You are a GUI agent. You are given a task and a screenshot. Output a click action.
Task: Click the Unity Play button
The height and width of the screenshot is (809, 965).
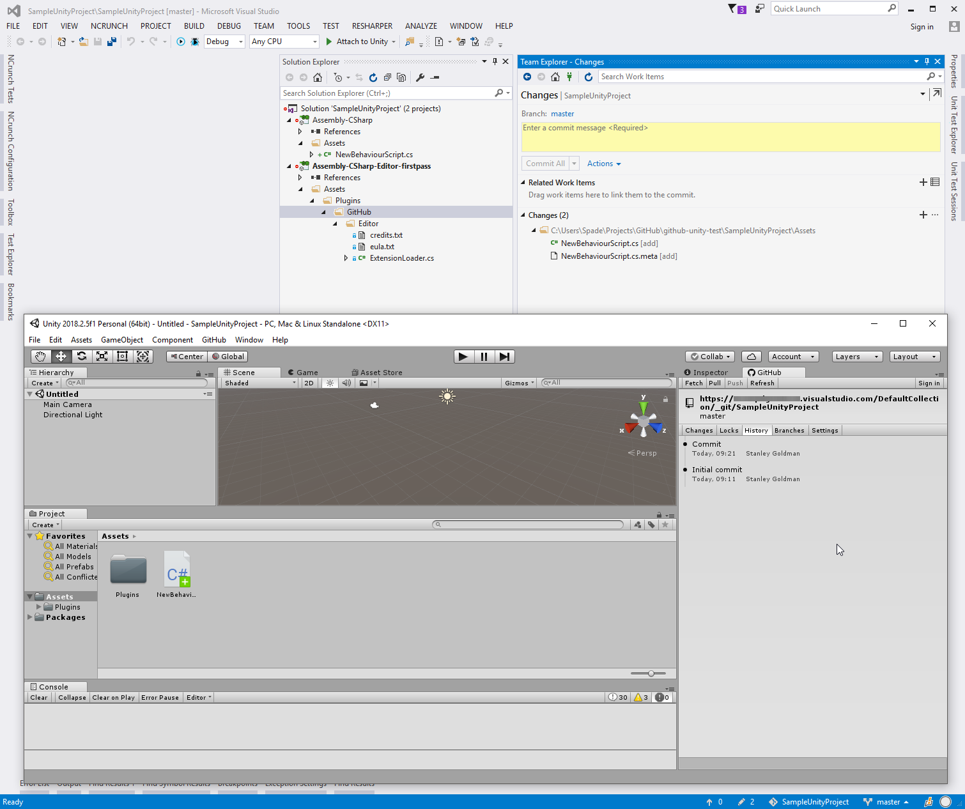pyautogui.click(x=463, y=357)
